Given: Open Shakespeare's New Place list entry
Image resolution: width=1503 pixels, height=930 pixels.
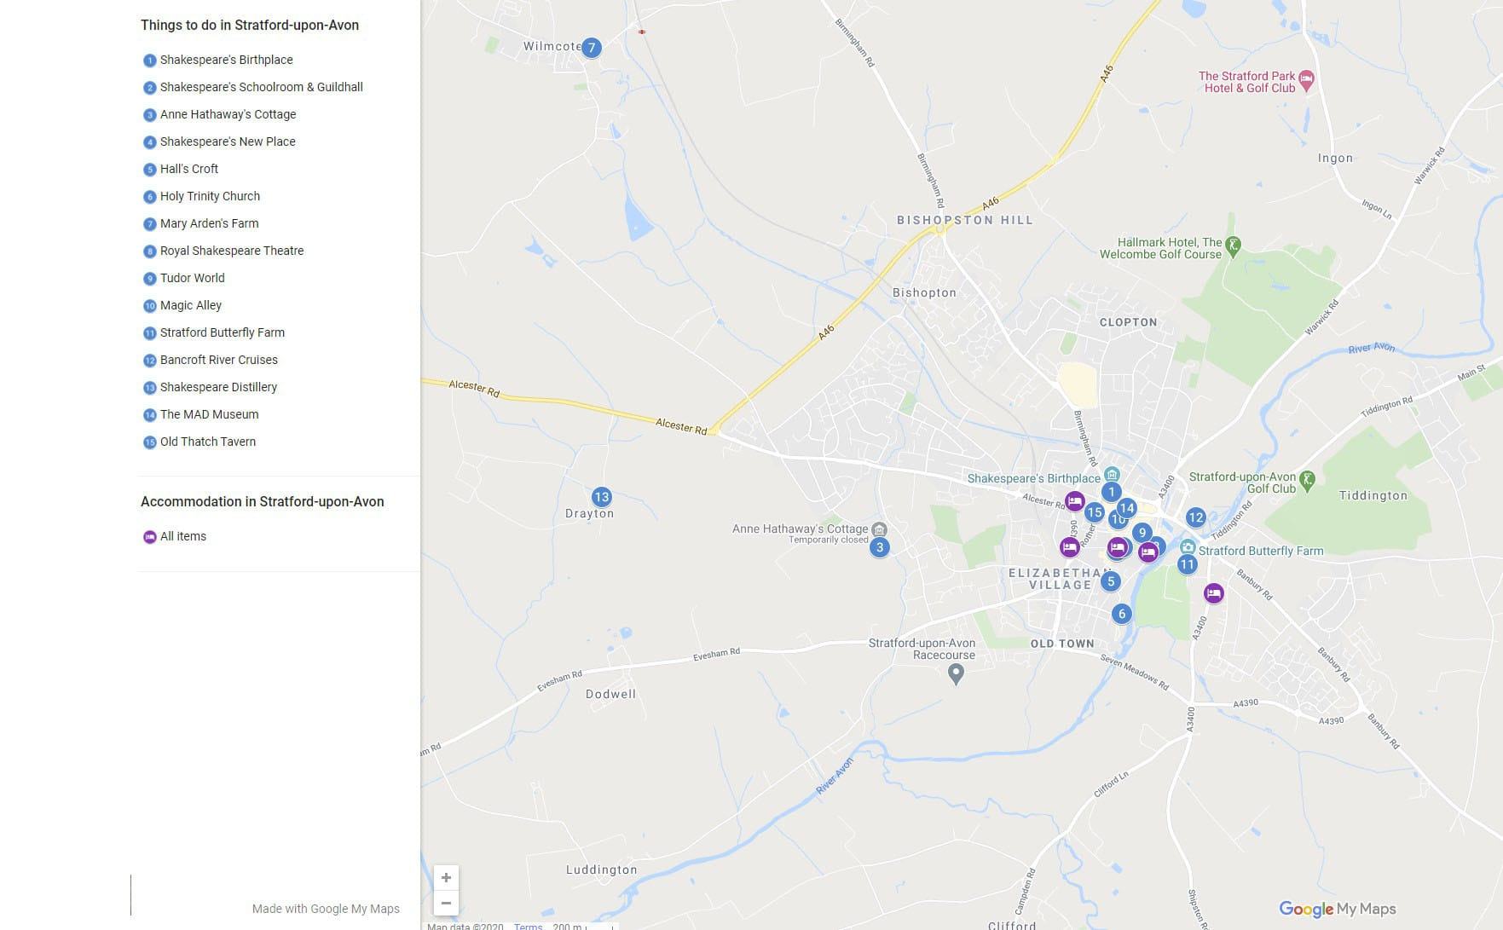Looking at the screenshot, I should click(x=228, y=142).
